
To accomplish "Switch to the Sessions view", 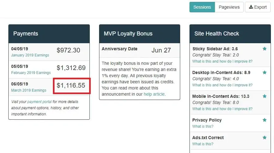I will point(202,7).
